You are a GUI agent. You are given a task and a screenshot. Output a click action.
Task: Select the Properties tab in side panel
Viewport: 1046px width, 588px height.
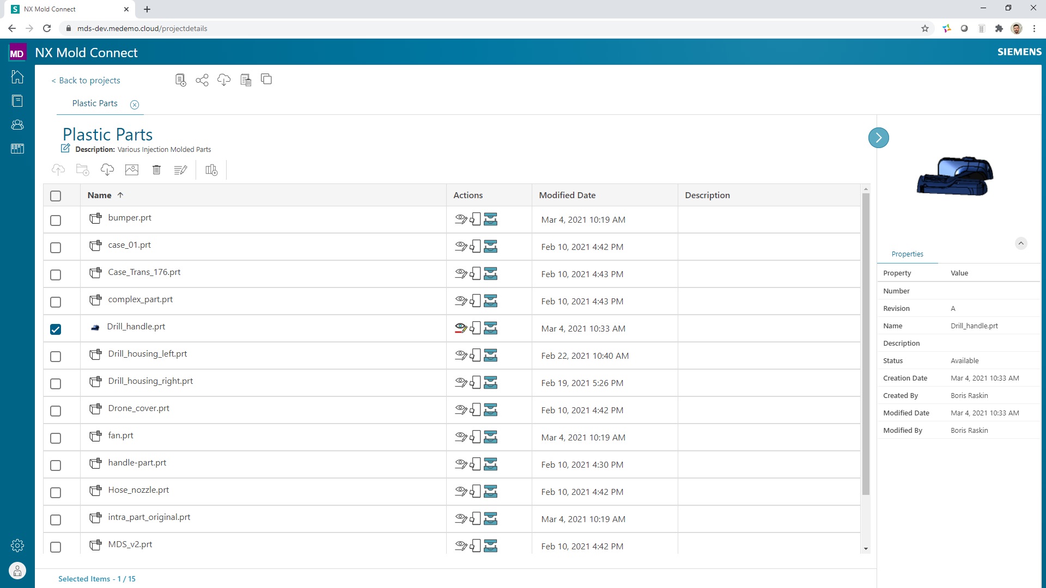pos(908,254)
